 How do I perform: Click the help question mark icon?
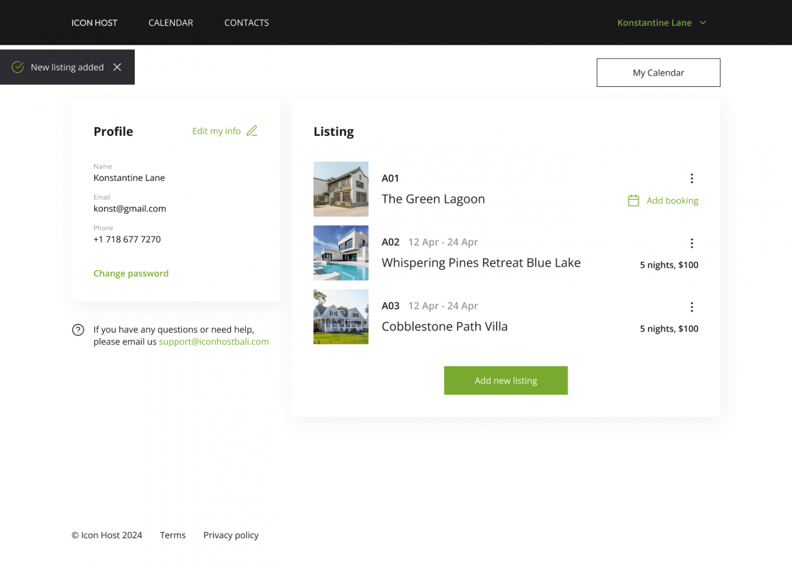click(x=78, y=330)
